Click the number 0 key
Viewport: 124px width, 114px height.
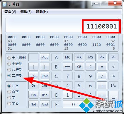(x=73, y=104)
